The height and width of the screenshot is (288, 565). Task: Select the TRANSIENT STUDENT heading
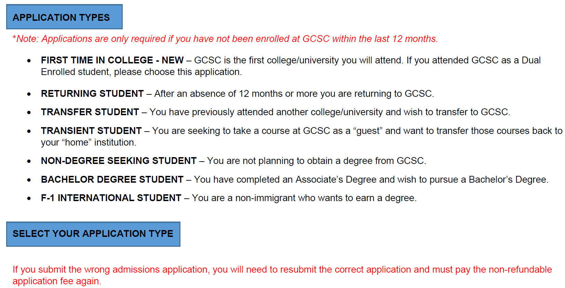[x=91, y=131]
